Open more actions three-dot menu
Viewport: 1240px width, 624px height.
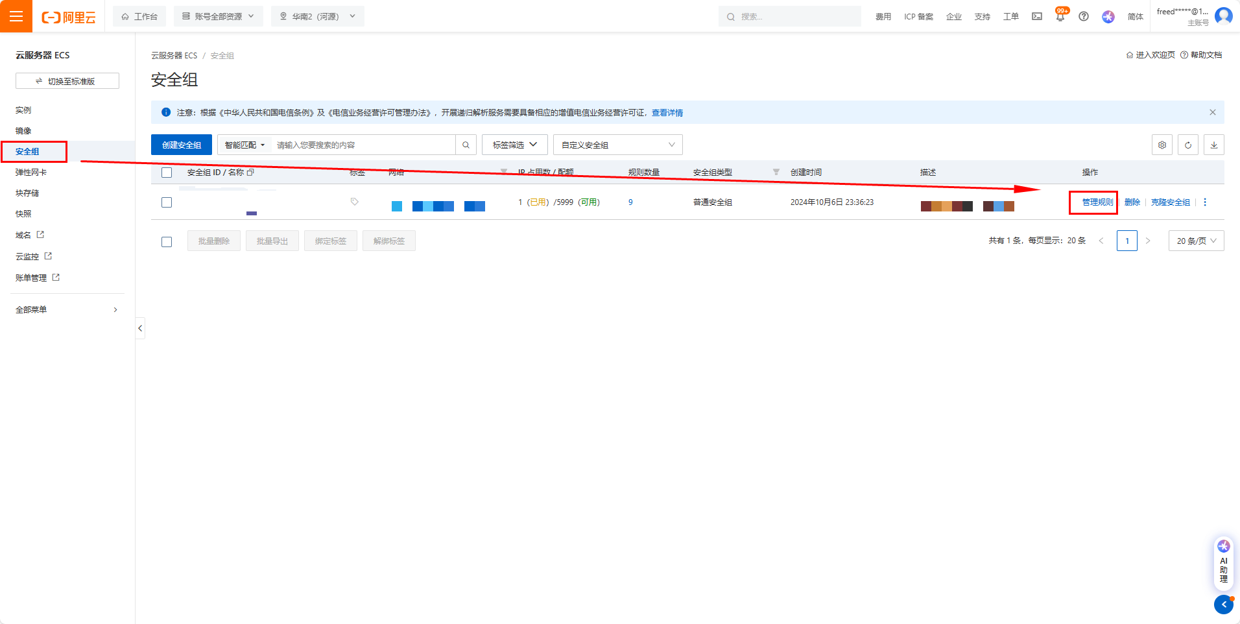tap(1205, 202)
